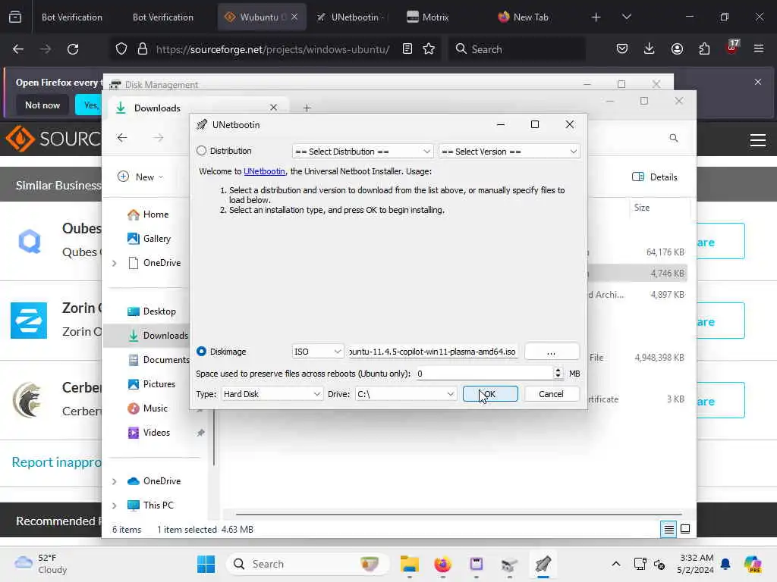Open File Explorer from the taskbar
This screenshot has width=777, height=582.
409,564
